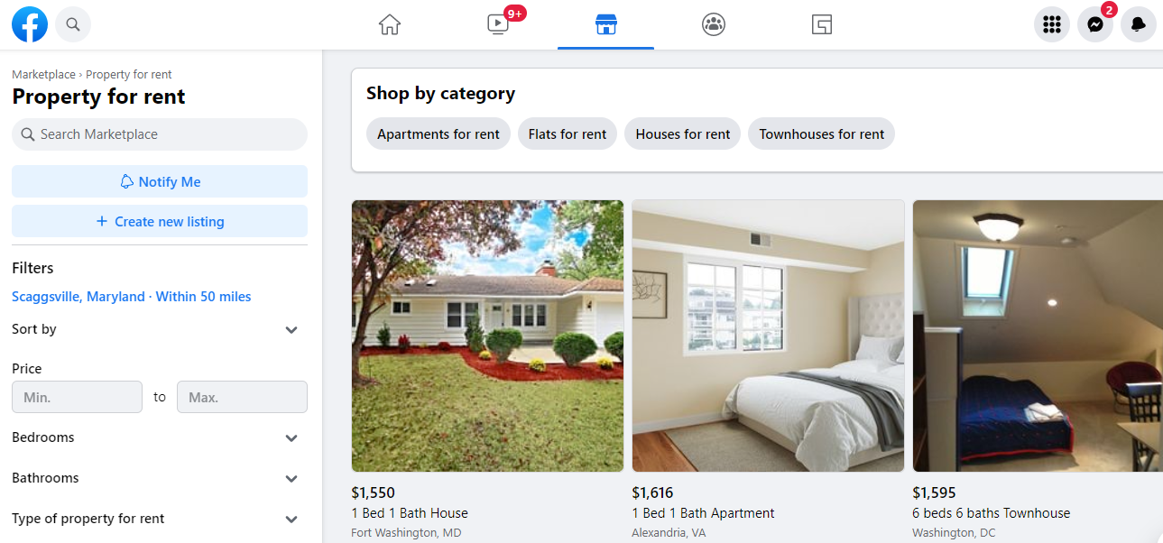The width and height of the screenshot is (1163, 543).
Task: Click the search magnifier icon beside logo
Action: point(73,24)
